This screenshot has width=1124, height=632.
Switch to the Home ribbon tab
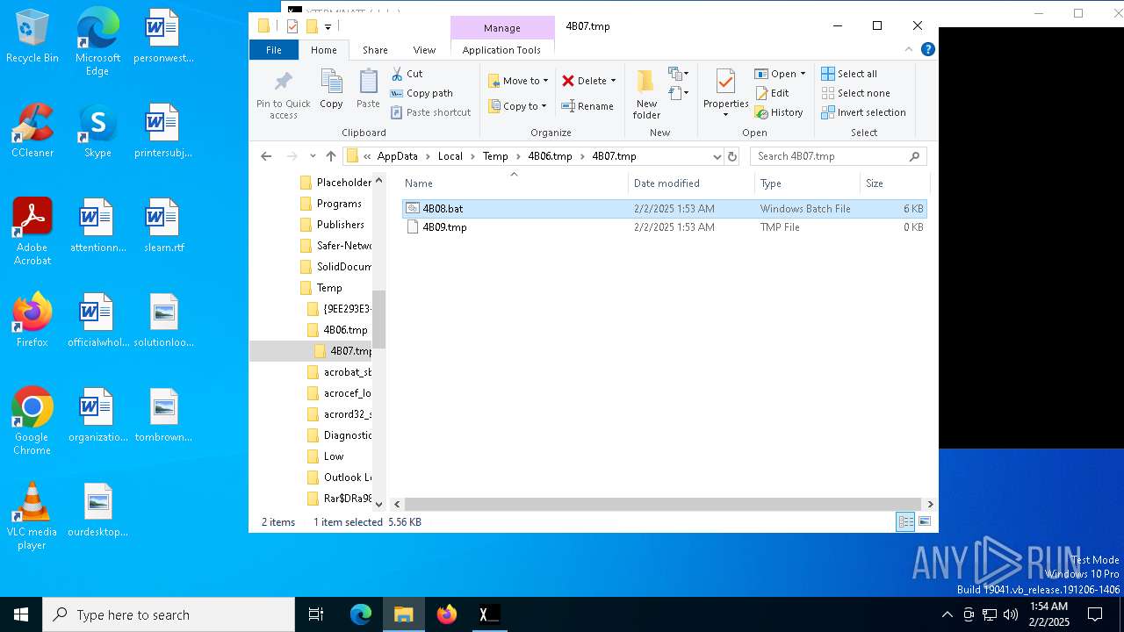(x=324, y=50)
